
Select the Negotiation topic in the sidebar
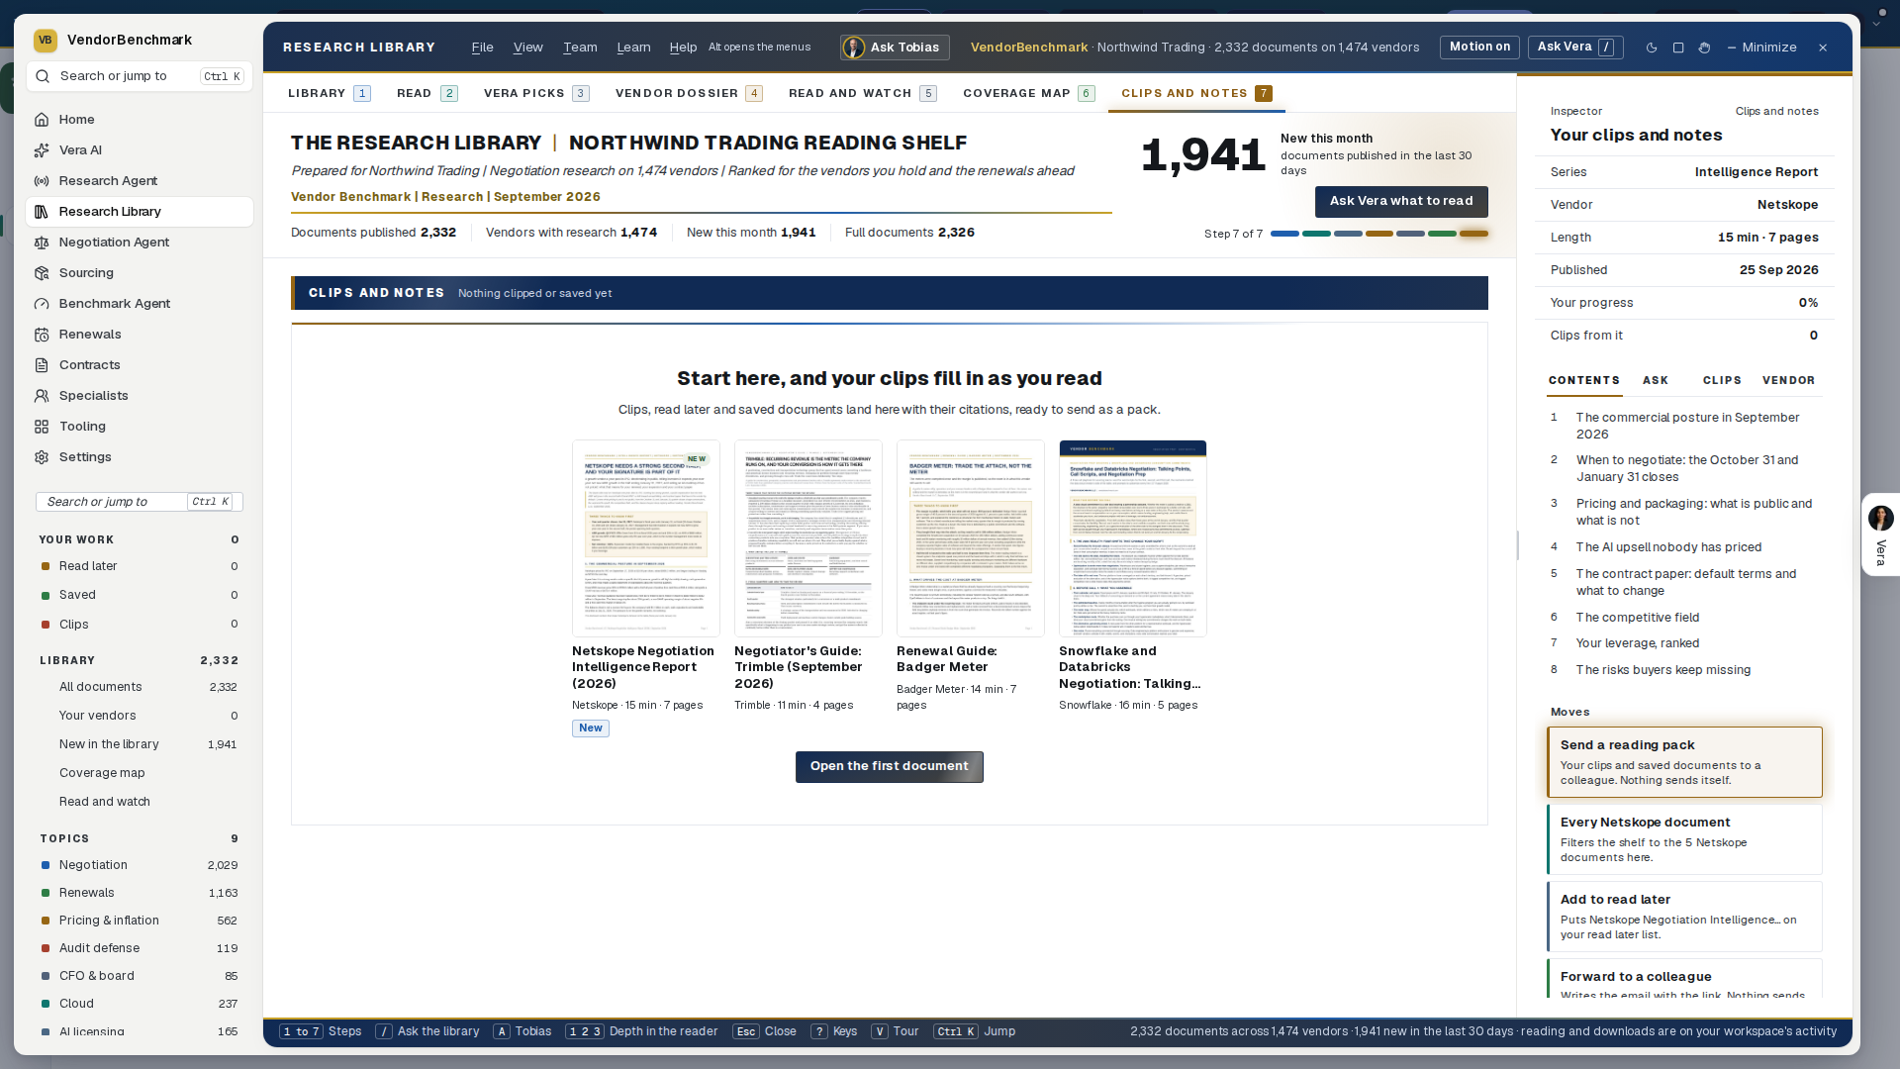139,865
